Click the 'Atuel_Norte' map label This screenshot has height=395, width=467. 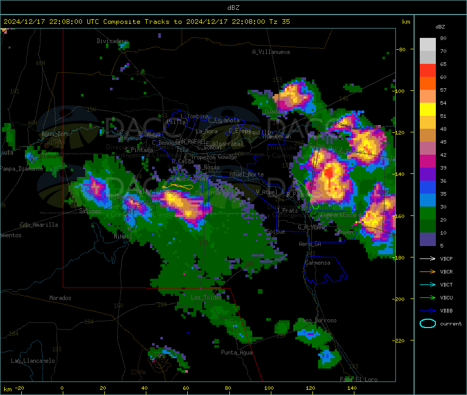tap(246, 174)
